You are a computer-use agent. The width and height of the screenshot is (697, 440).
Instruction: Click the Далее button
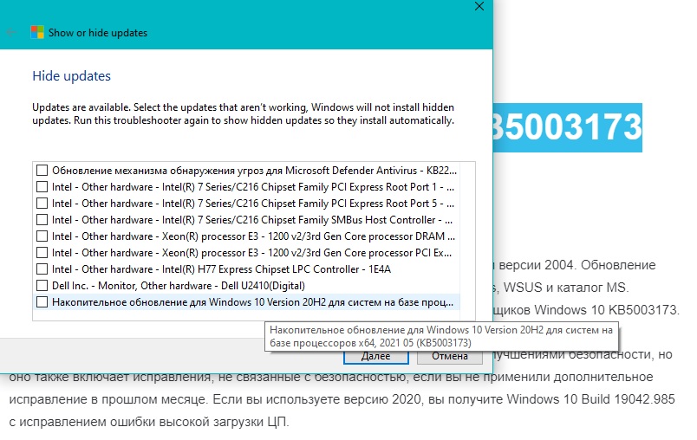click(376, 356)
